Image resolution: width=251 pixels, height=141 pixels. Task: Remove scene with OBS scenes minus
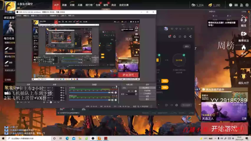pos(21,102)
